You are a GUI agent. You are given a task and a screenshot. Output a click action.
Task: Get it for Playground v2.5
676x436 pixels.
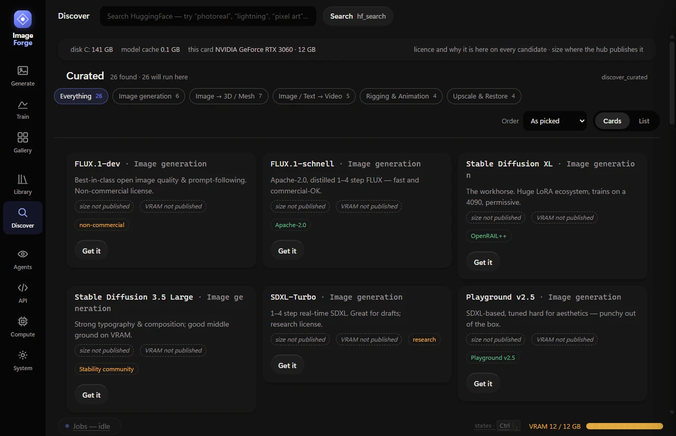coord(483,384)
